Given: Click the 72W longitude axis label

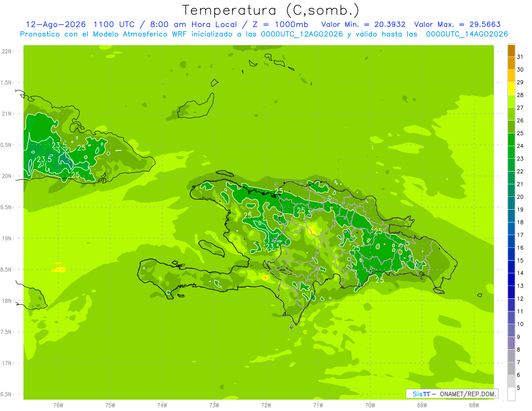Looking at the screenshot, I should pos(266,405).
